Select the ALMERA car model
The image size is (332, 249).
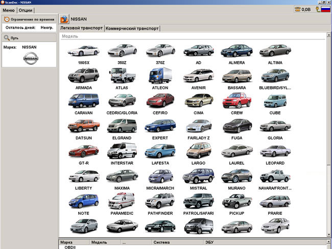coord(236,50)
